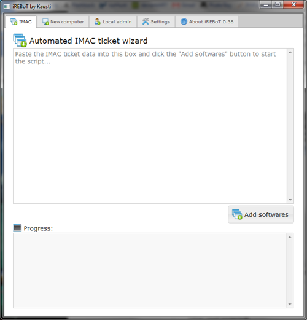Viewport: 307px width, 320px height.
Task: Click the Settings tools icon
Action: (x=146, y=21)
